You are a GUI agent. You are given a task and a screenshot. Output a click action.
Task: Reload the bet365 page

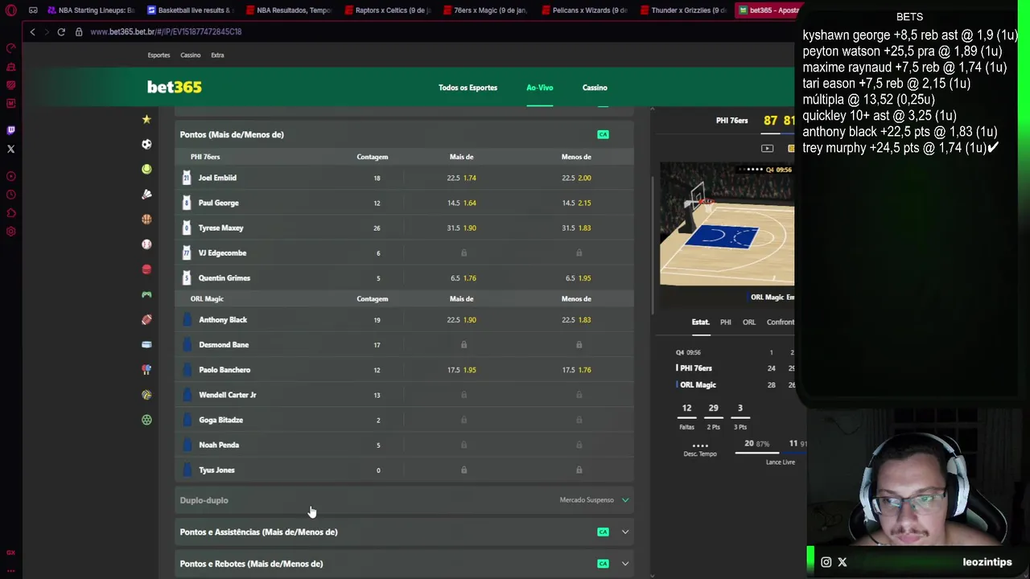[61, 31]
